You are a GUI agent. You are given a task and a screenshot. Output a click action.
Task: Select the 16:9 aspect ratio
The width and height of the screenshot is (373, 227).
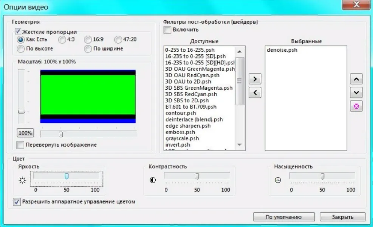88,40
